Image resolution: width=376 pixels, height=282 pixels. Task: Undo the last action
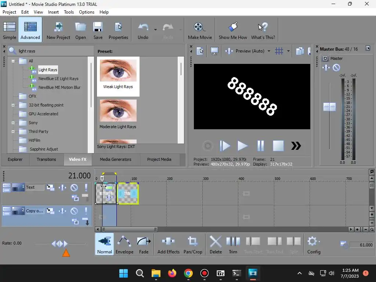click(143, 30)
